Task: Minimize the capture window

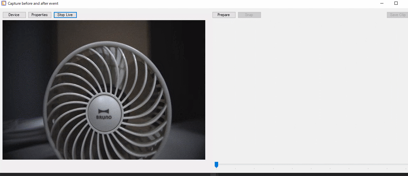Action: coord(382,3)
